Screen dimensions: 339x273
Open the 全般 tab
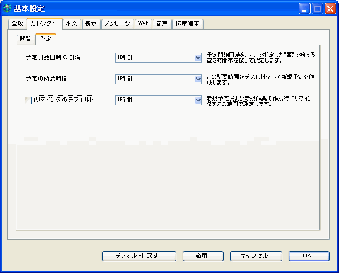(17, 23)
